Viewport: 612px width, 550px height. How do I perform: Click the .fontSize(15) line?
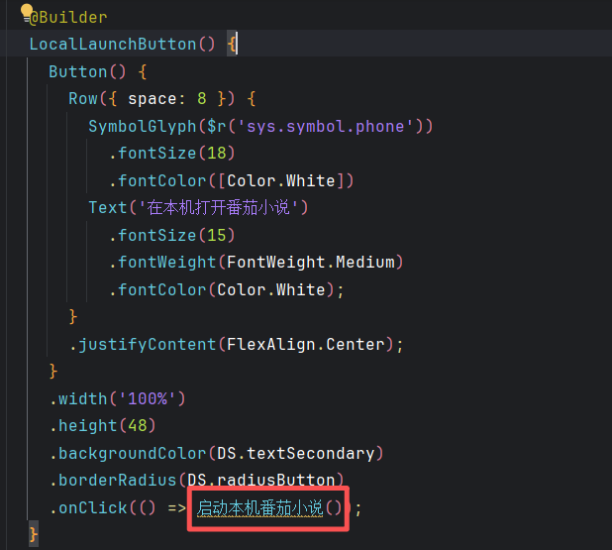point(171,235)
